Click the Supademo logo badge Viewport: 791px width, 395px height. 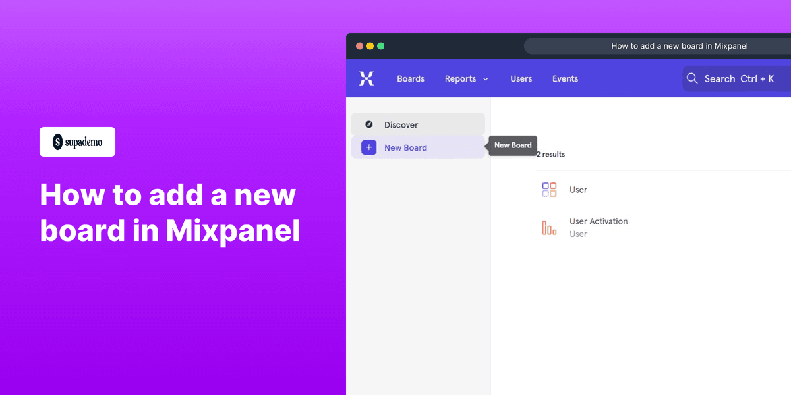pyautogui.click(x=77, y=142)
